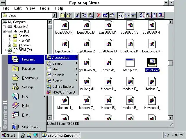Screen dimensions: 186x139
Task: Click Exploring Cirrus taskbar button
Action: click(61, 135)
